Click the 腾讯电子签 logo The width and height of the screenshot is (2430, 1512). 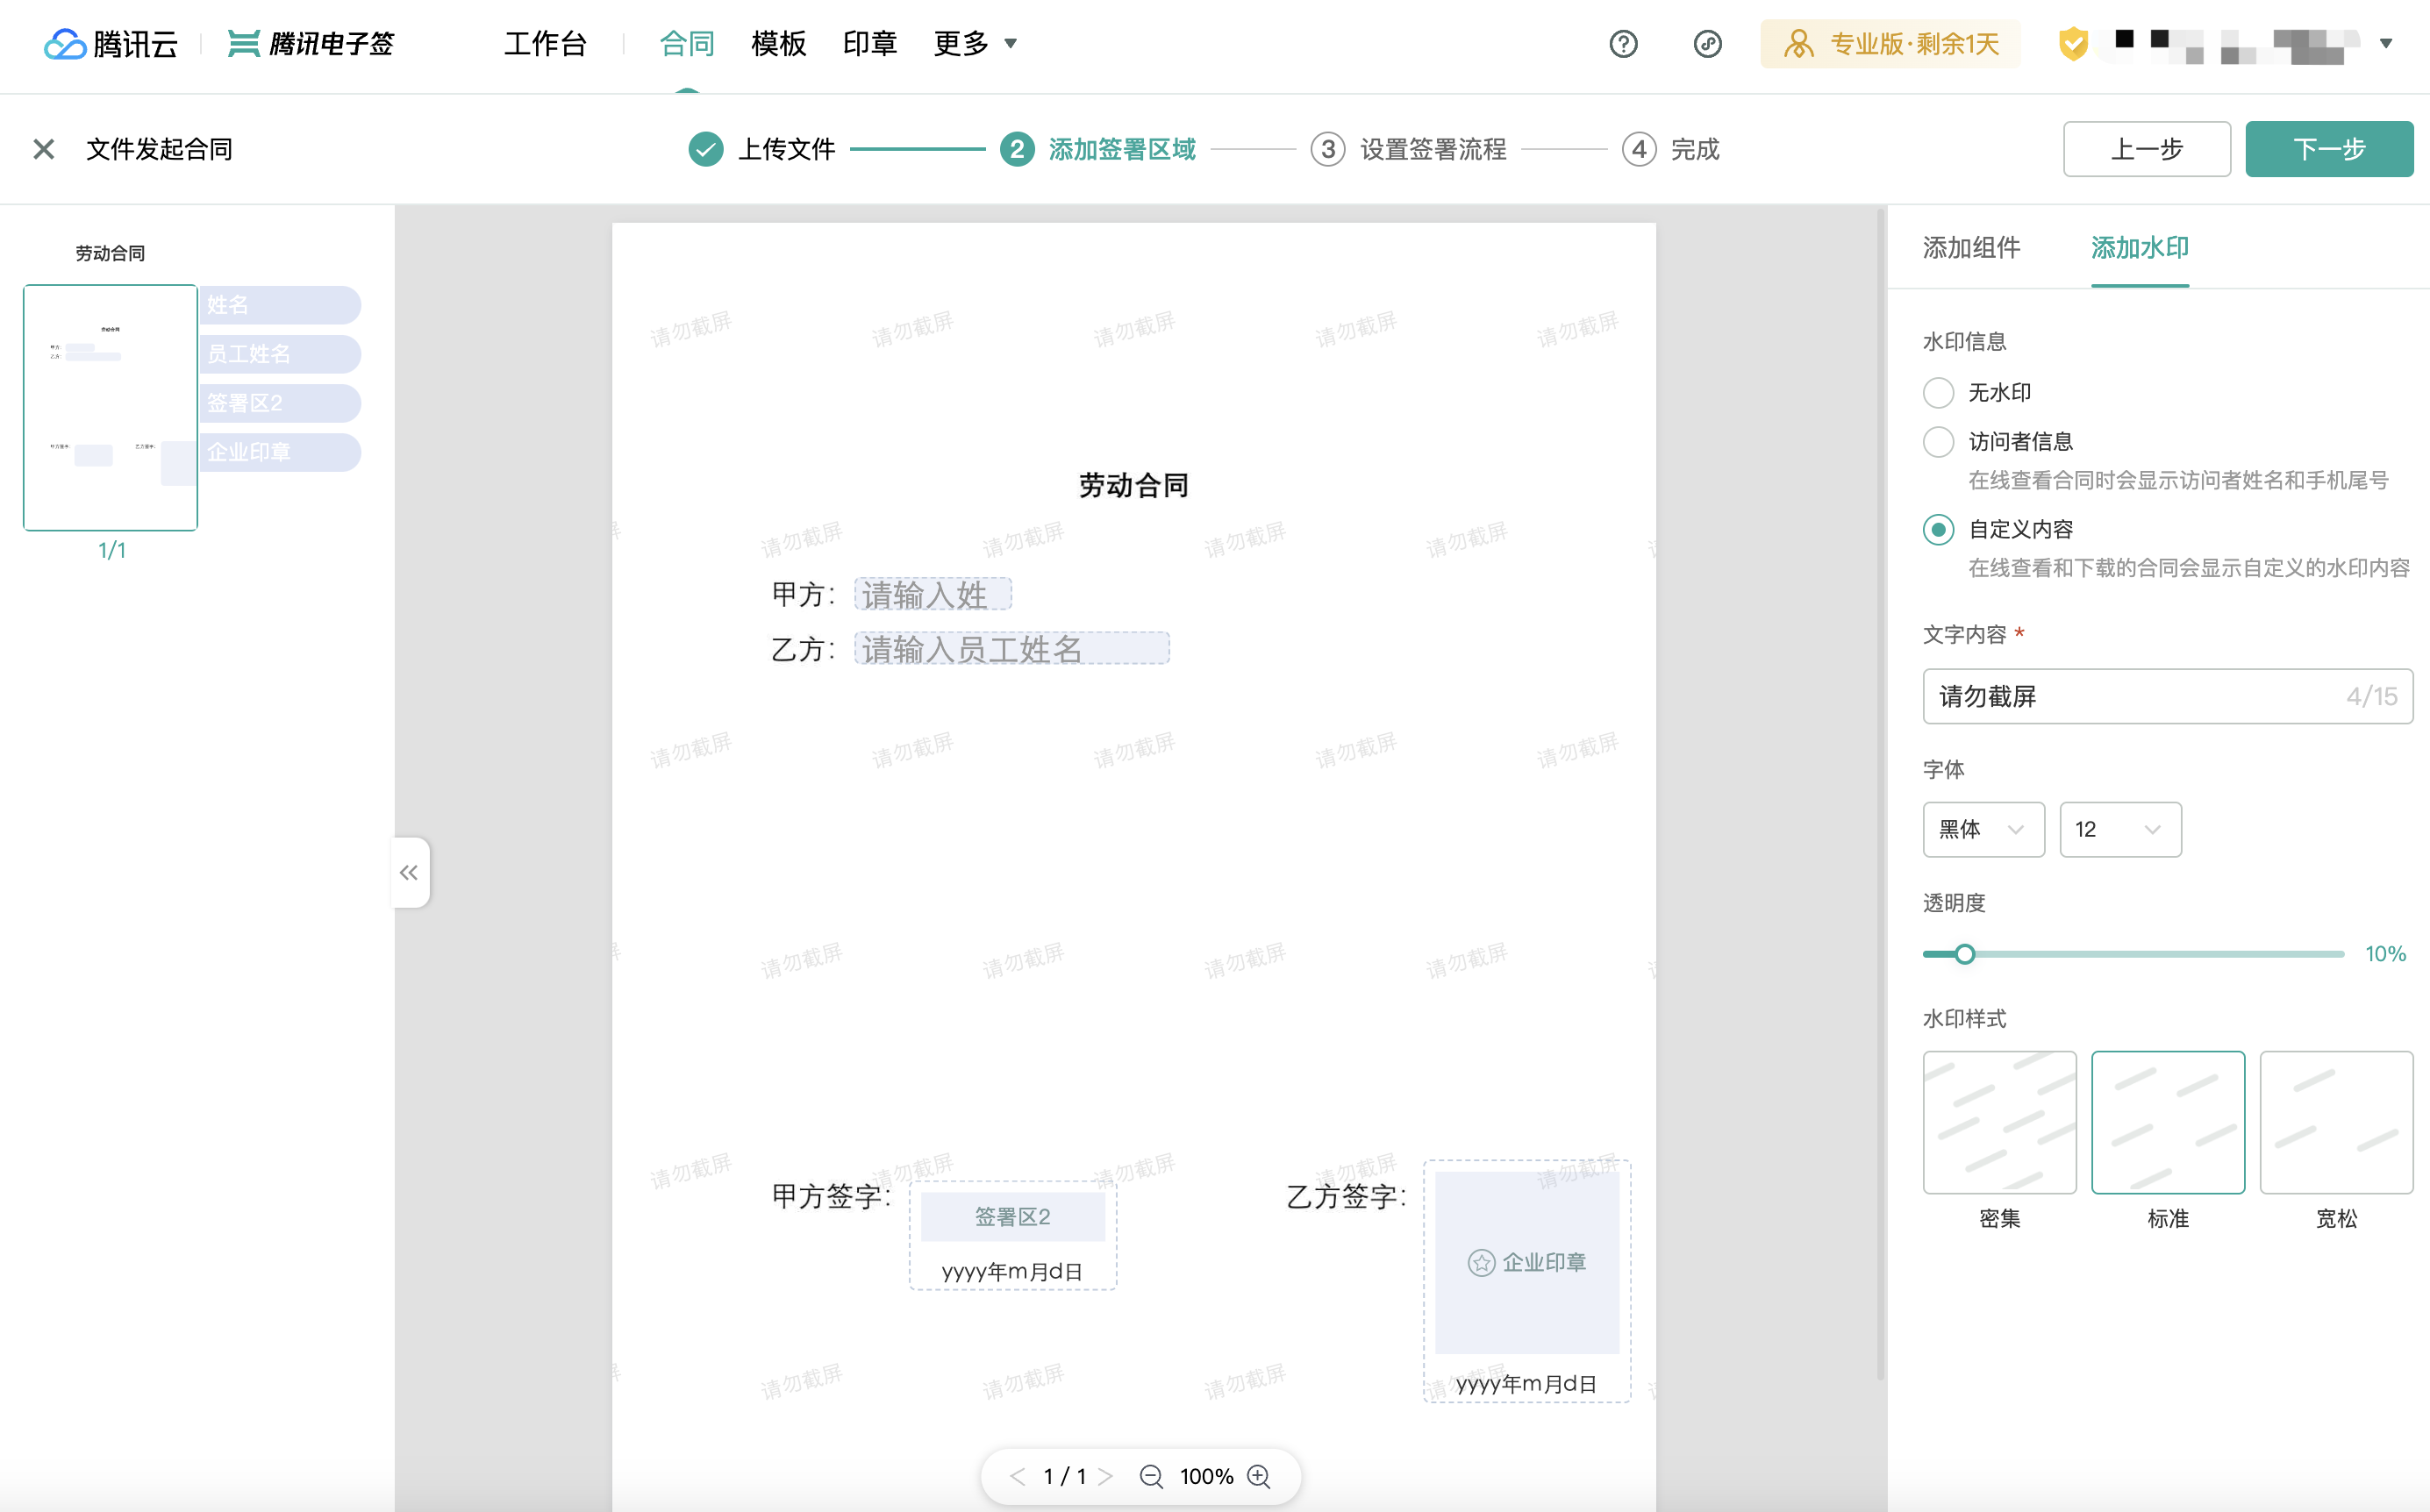311,44
